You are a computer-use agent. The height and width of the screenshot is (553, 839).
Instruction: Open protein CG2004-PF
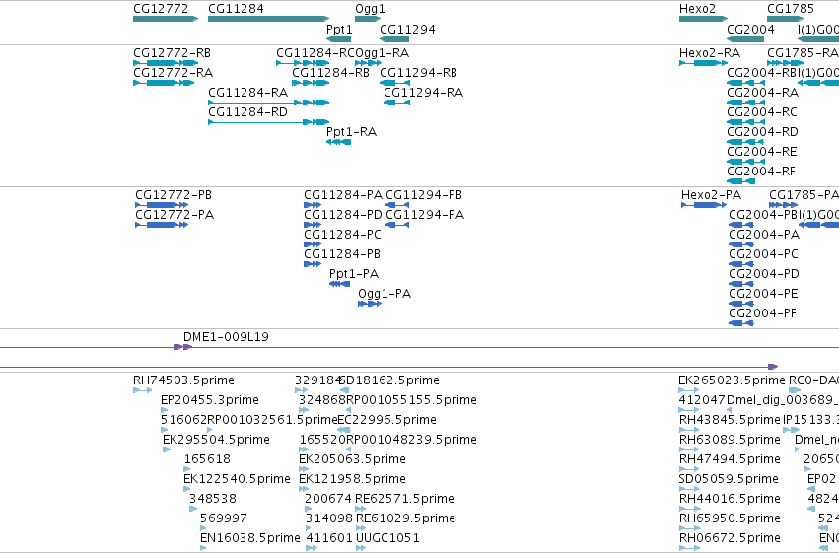(x=741, y=323)
